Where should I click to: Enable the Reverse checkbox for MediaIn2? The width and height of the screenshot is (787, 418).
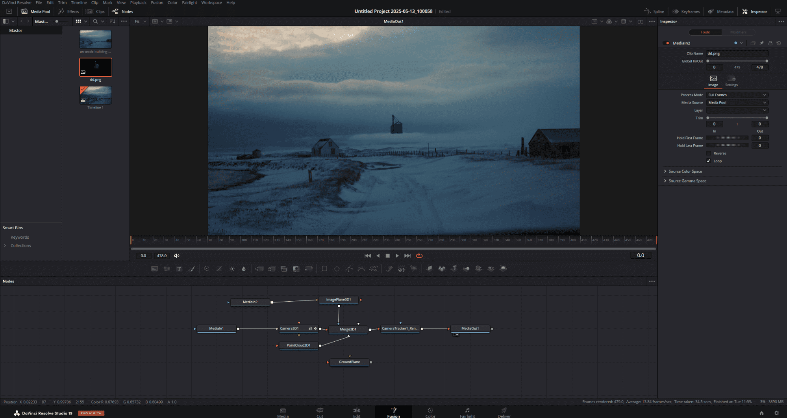click(x=709, y=153)
